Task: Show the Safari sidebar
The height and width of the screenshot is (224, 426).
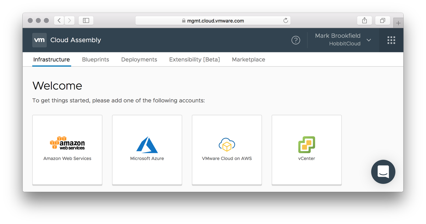Action: coord(86,21)
